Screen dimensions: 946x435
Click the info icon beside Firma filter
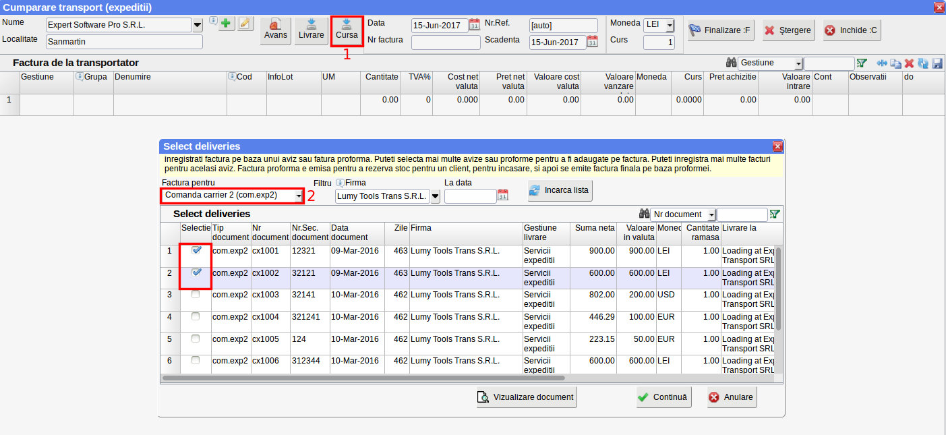click(340, 183)
